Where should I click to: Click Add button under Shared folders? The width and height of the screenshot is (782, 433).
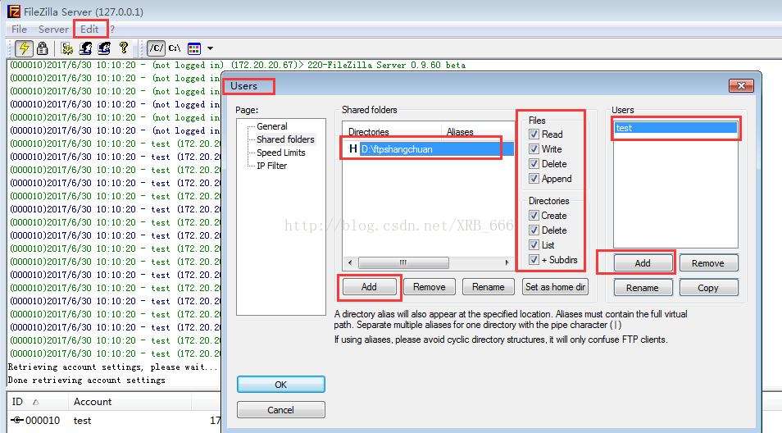click(x=369, y=287)
